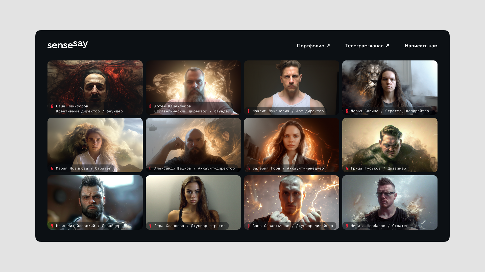Click the text Креативный директор / фаундер
Viewport: 485px width, 272px height.
click(89, 111)
